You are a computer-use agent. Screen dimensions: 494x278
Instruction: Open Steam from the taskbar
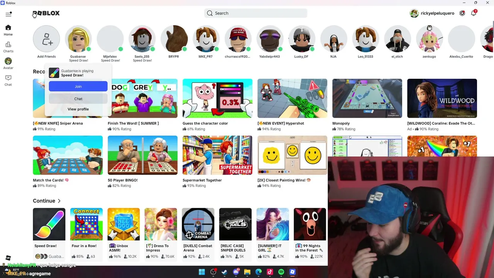(224, 272)
